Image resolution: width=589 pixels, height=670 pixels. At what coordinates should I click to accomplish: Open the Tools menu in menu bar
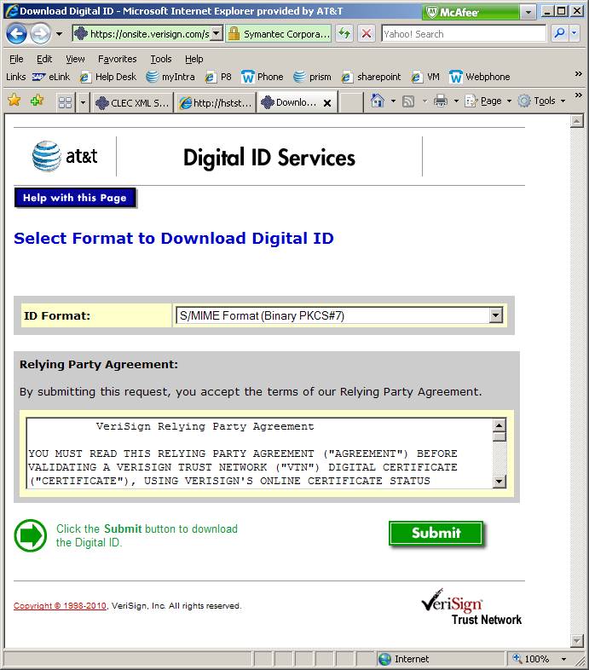(161, 59)
